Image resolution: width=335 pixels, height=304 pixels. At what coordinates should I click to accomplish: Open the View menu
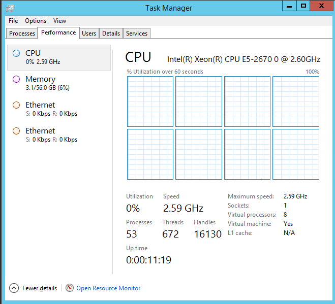(59, 21)
